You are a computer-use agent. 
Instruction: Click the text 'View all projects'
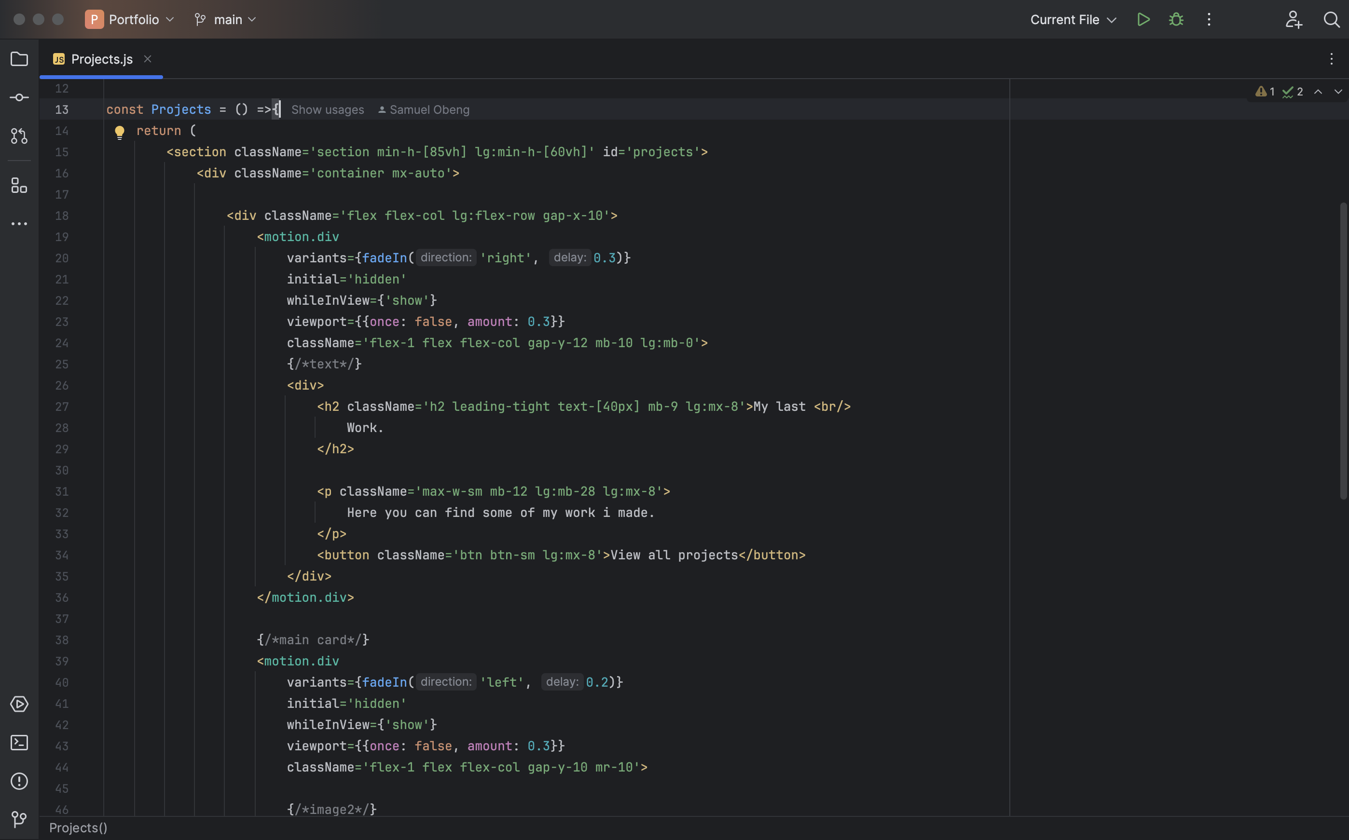674,555
